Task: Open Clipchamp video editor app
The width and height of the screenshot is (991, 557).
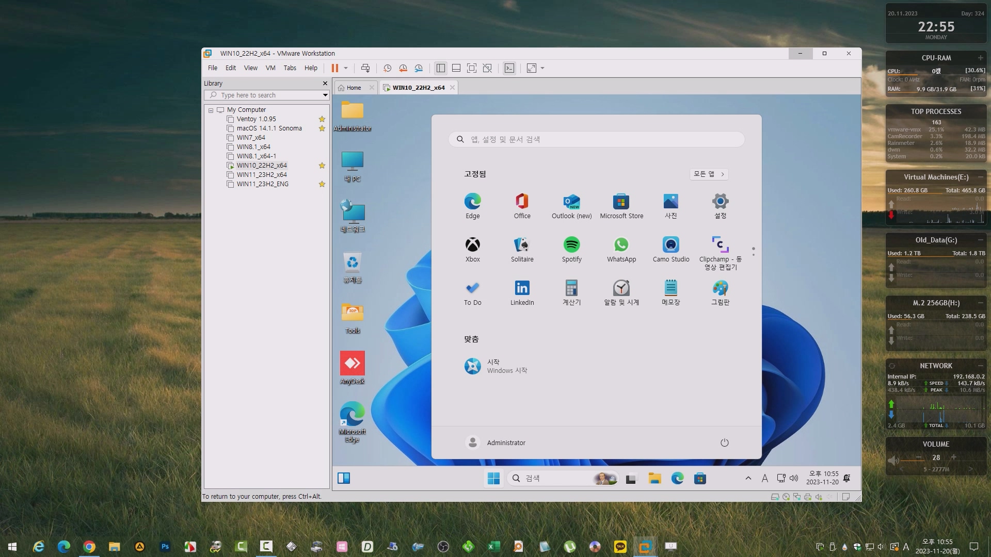Action: (x=721, y=253)
